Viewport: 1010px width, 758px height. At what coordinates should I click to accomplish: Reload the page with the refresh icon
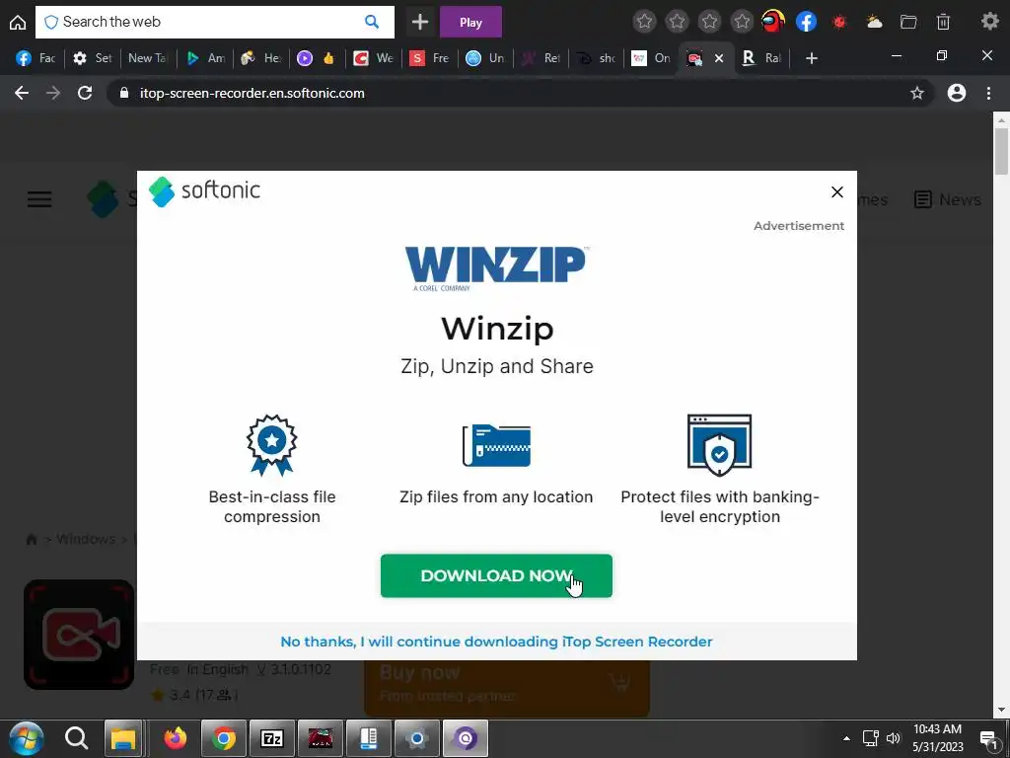pyautogui.click(x=85, y=93)
